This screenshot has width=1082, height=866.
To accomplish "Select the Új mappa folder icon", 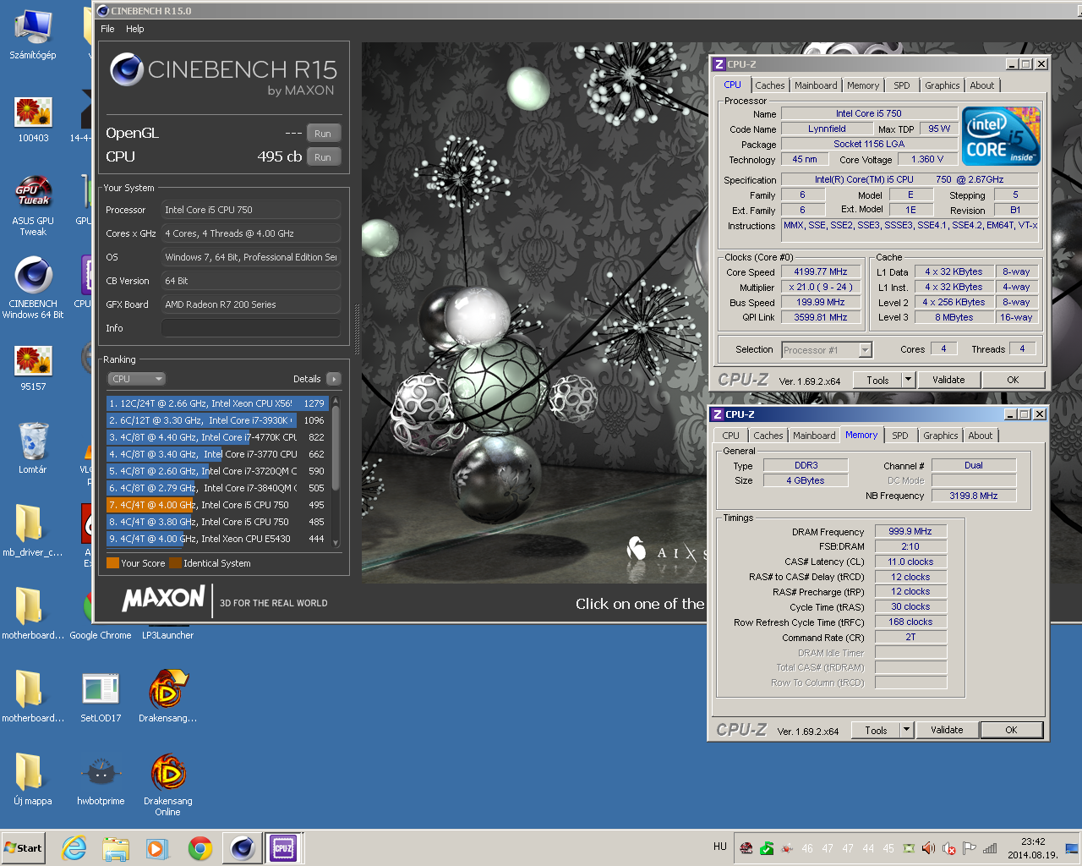I will [x=32, y=781].
